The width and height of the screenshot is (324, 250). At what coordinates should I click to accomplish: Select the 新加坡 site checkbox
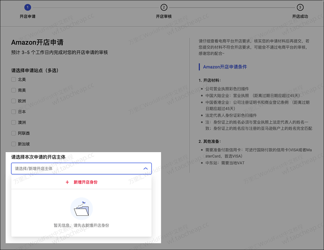[x=13, y=144]
